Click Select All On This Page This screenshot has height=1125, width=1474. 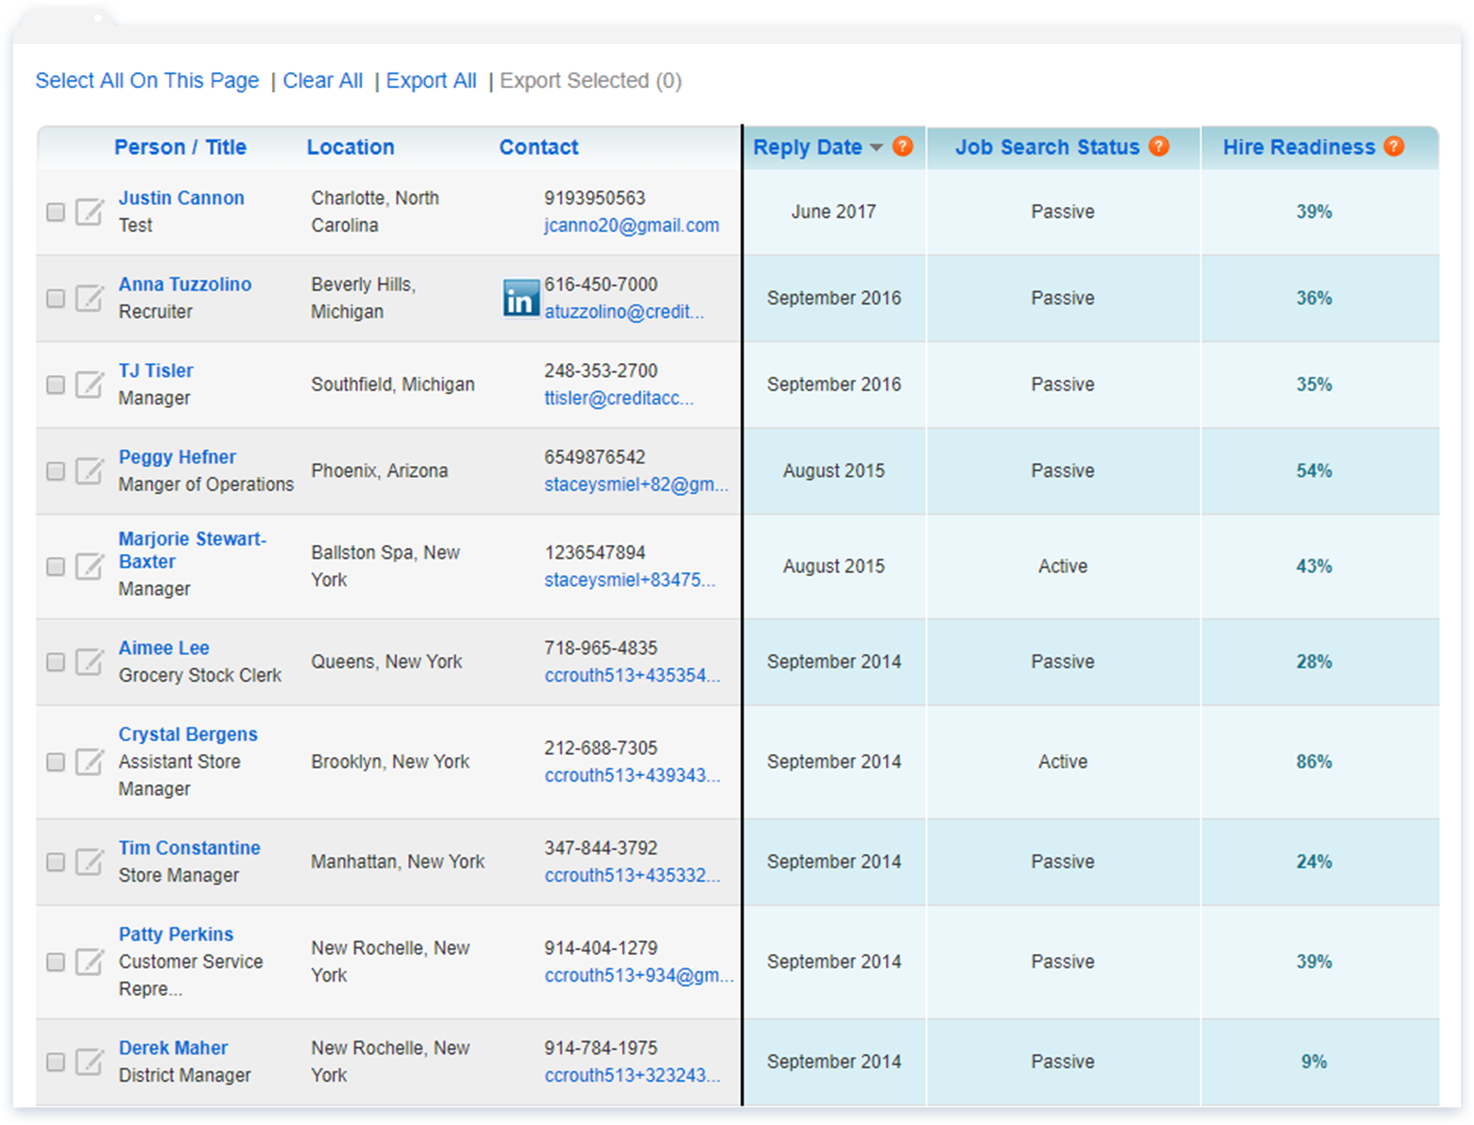click(148, 80)
